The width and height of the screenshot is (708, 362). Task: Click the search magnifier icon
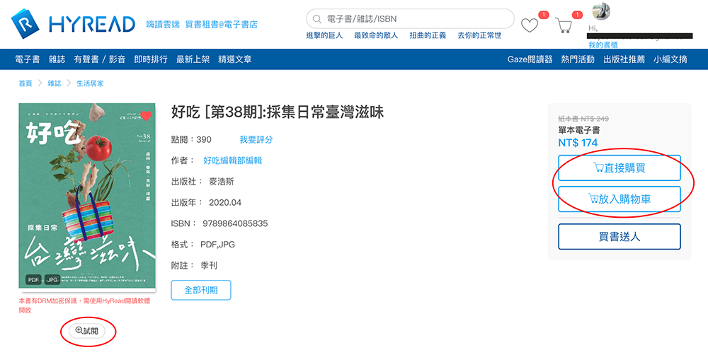pyautogui.click(x=317, y=19)
